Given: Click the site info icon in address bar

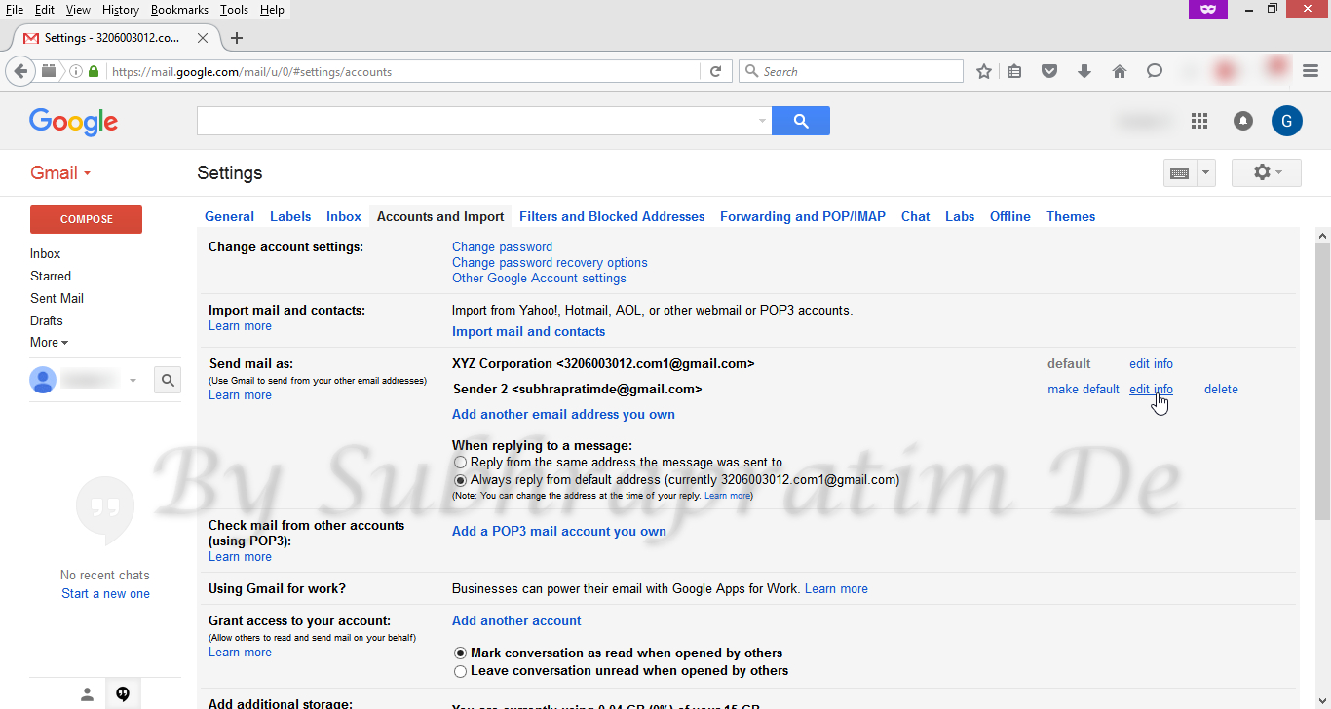Looking at the screenshot, I should click(76, 71).
